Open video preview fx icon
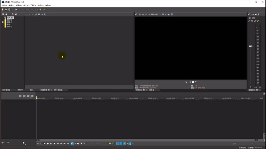Viewport: 266px width, 149px height. pyautogui.click(x=143, y=14)
